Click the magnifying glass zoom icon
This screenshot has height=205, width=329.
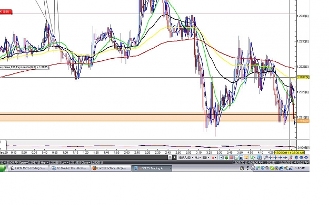(x=266, y=158)
